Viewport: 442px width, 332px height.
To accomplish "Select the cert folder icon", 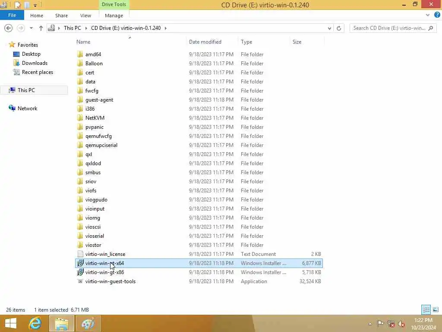I will coord(80,72).
